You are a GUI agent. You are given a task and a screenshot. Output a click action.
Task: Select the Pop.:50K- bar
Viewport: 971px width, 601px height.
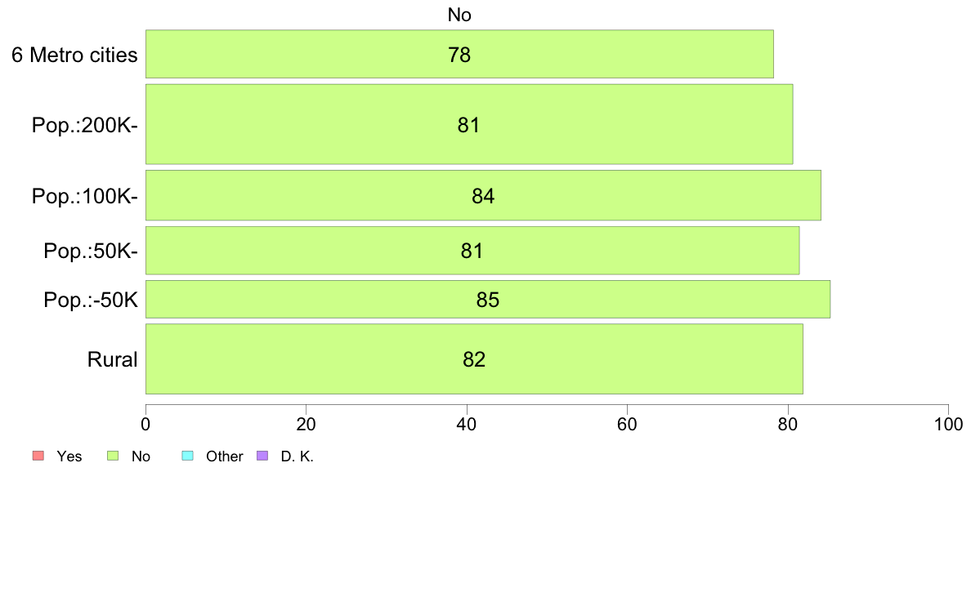pyautogui.click(x=472, y=250)
